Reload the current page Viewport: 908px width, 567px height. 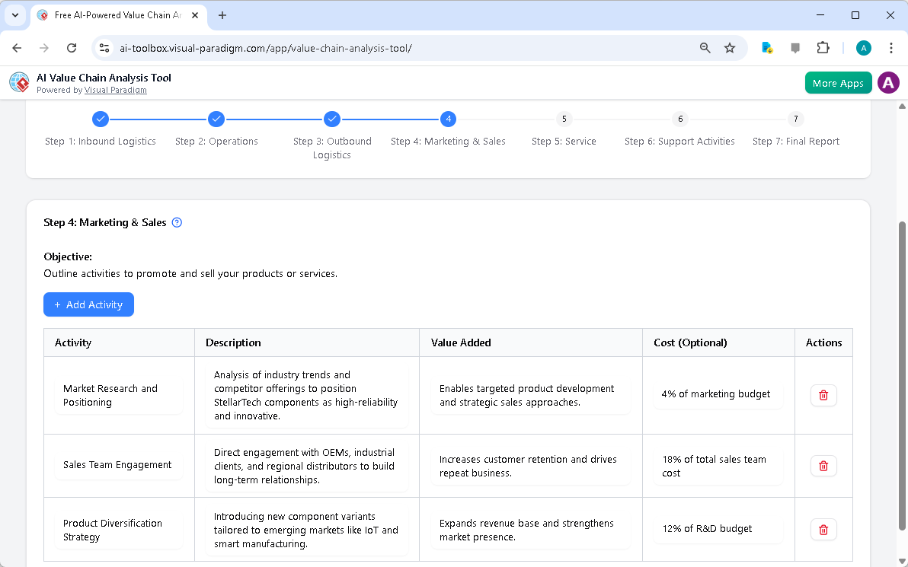tap(72, 47)
